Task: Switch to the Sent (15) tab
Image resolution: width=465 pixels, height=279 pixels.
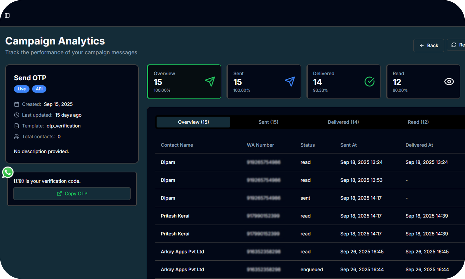Action: [268, 122]
